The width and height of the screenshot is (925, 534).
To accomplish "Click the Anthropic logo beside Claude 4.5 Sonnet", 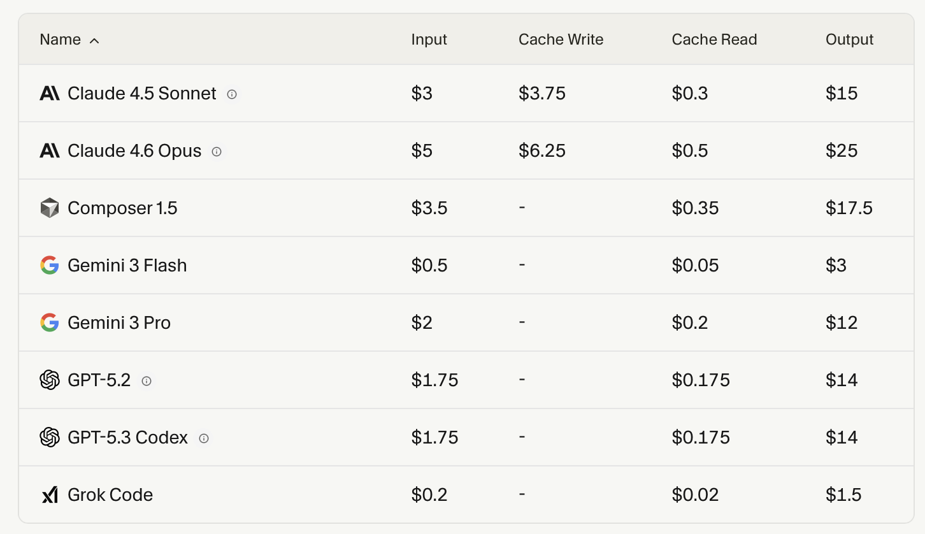I will (49, 94).
